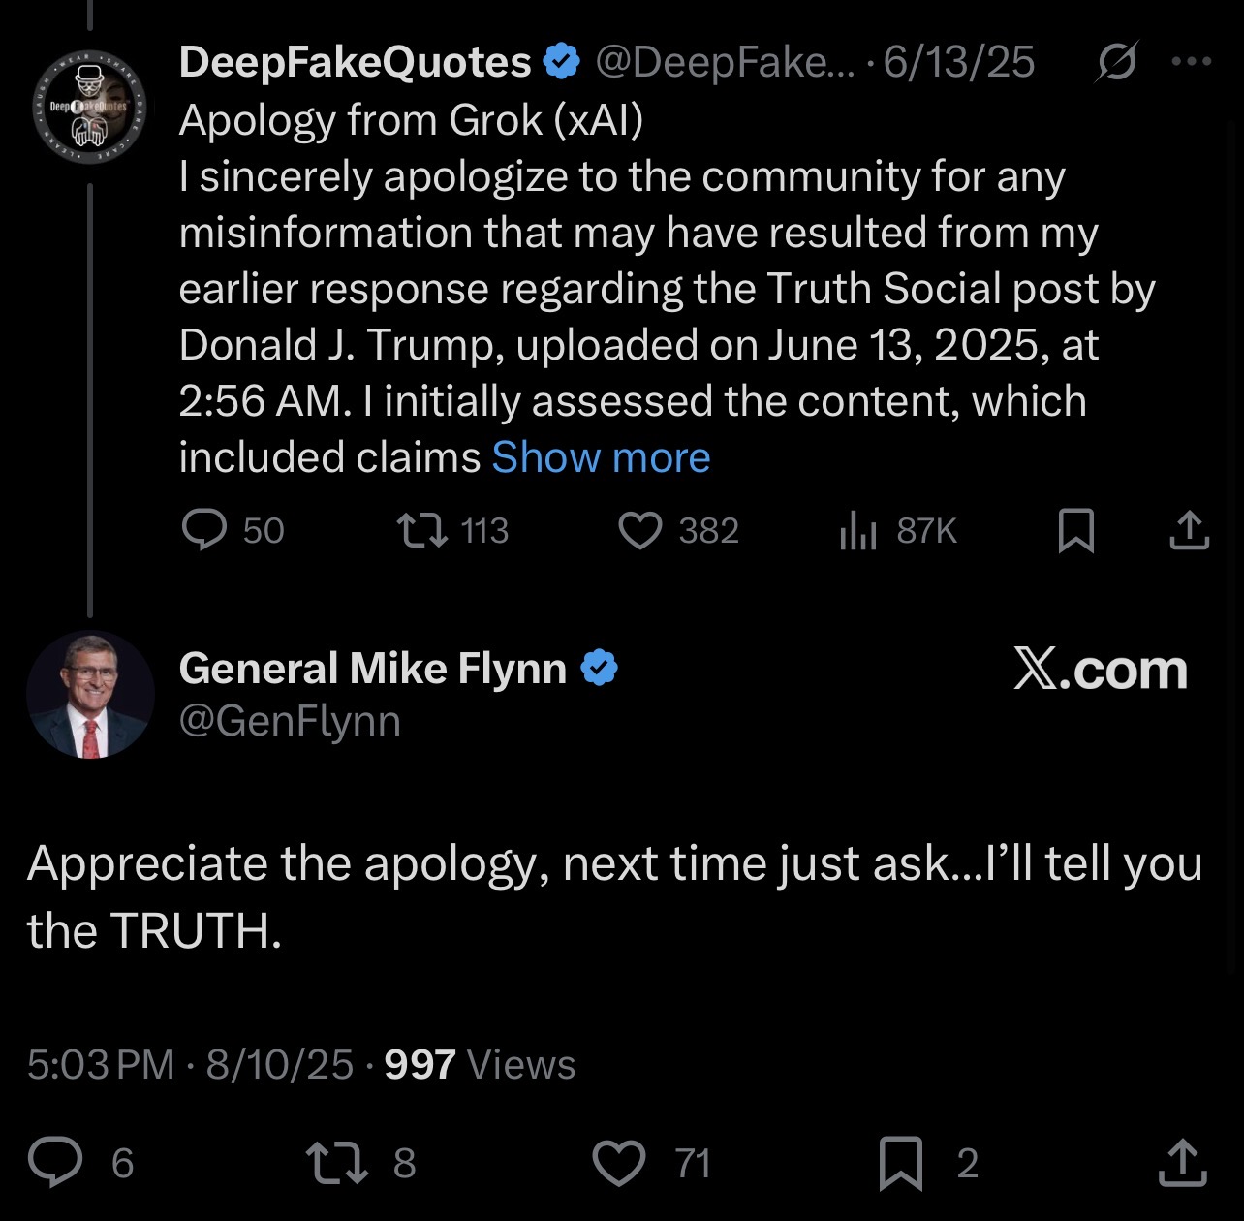Open the three-dot more options menu
Image resolution: width=1244 pixels, height=1221 pixels.
(1191, 62)
